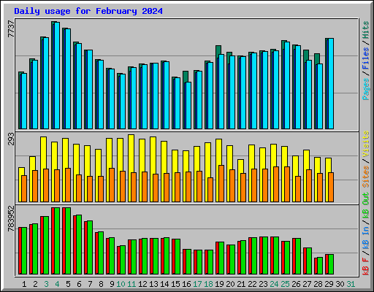Click day 24 on the date axis
374x292 pixels.
274,284
